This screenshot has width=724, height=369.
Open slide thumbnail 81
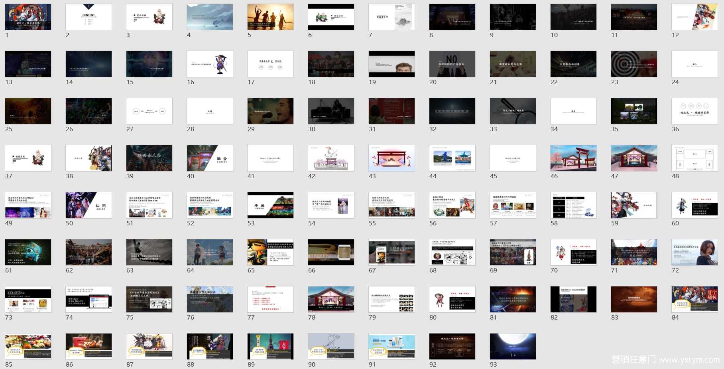[x=513, y=299]
